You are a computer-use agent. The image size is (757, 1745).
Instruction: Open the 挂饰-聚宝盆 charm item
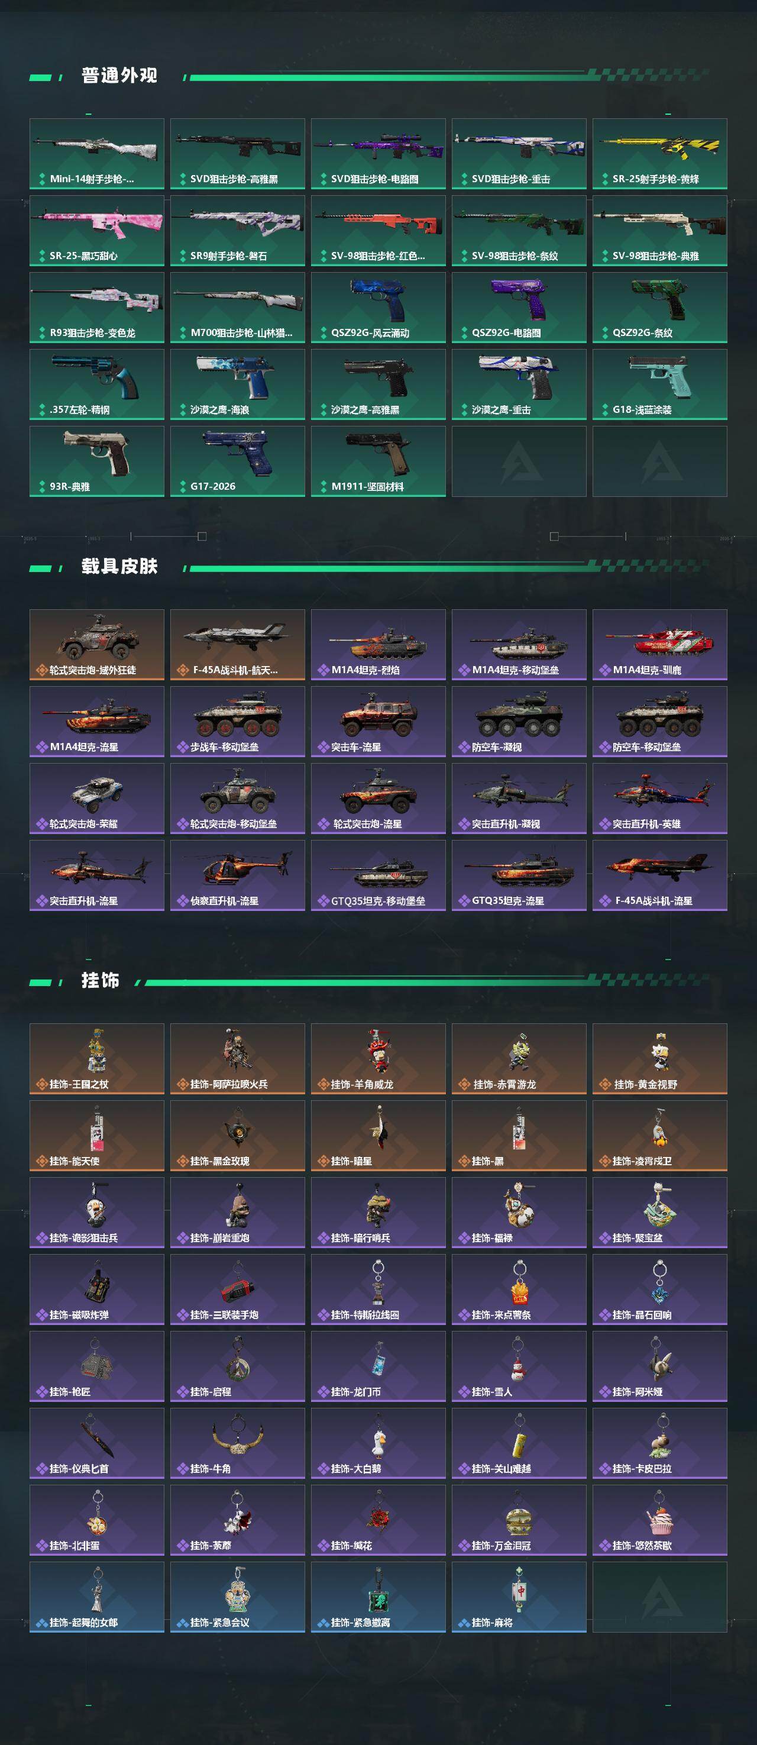(660, 1213)
